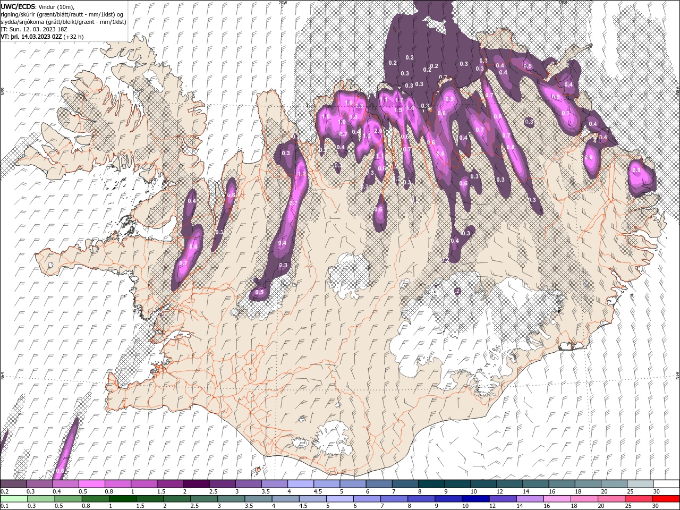
Task: Click the 2.0 precipitation value on the map
Action: (378, 131)
